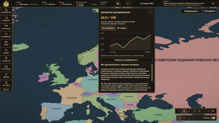This screenshot has width=219, height=123.
Task: Click the 0x speed indicator
Action: click(212, 111)
